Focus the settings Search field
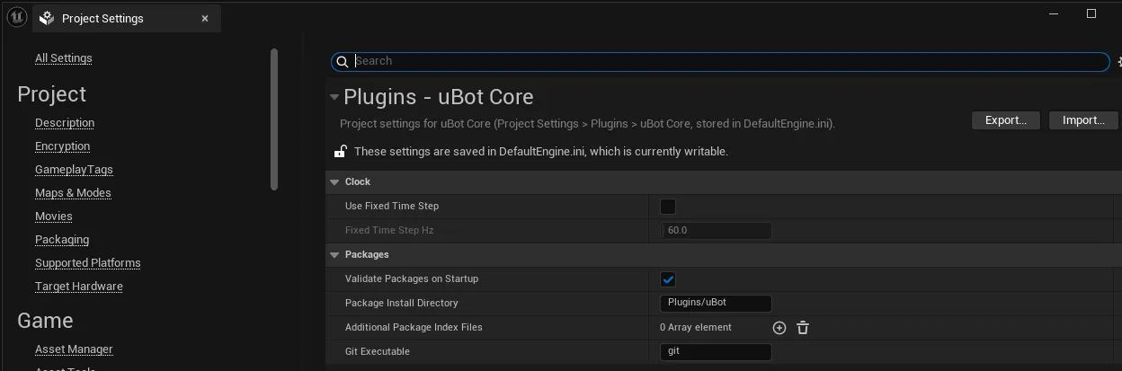The height and width of the screenshot is (371, 1122). (720, 61)
